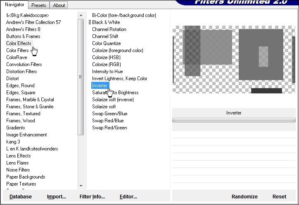Select Edges, Square category

[21, 93]
